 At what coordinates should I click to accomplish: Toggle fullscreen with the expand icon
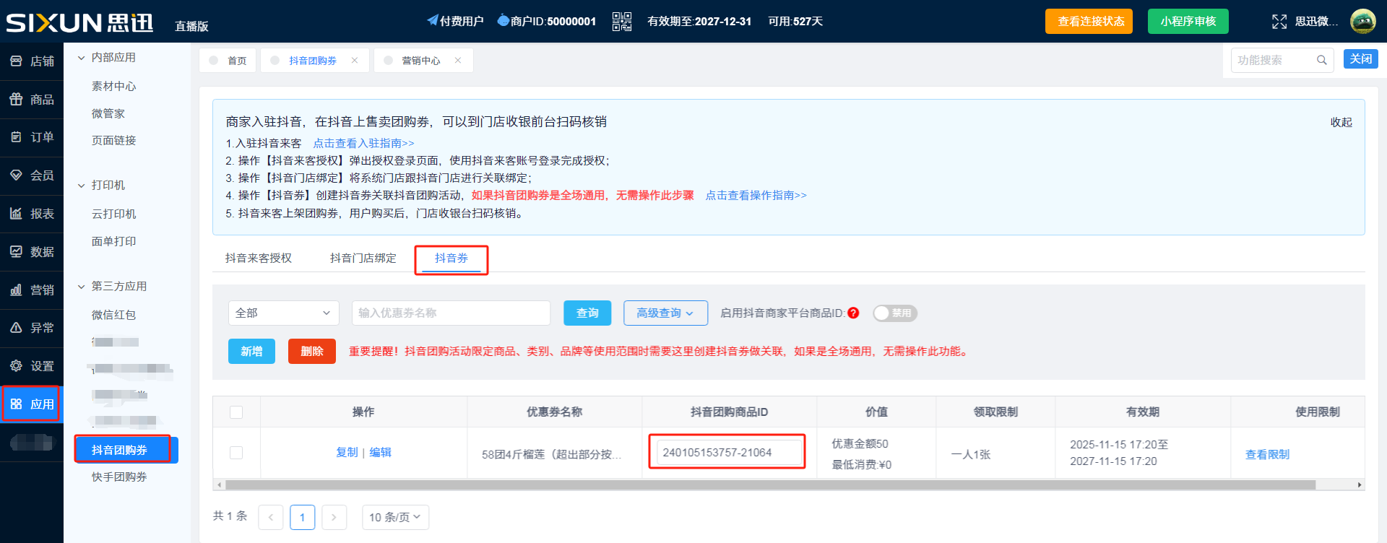[x=1279, y=22]
